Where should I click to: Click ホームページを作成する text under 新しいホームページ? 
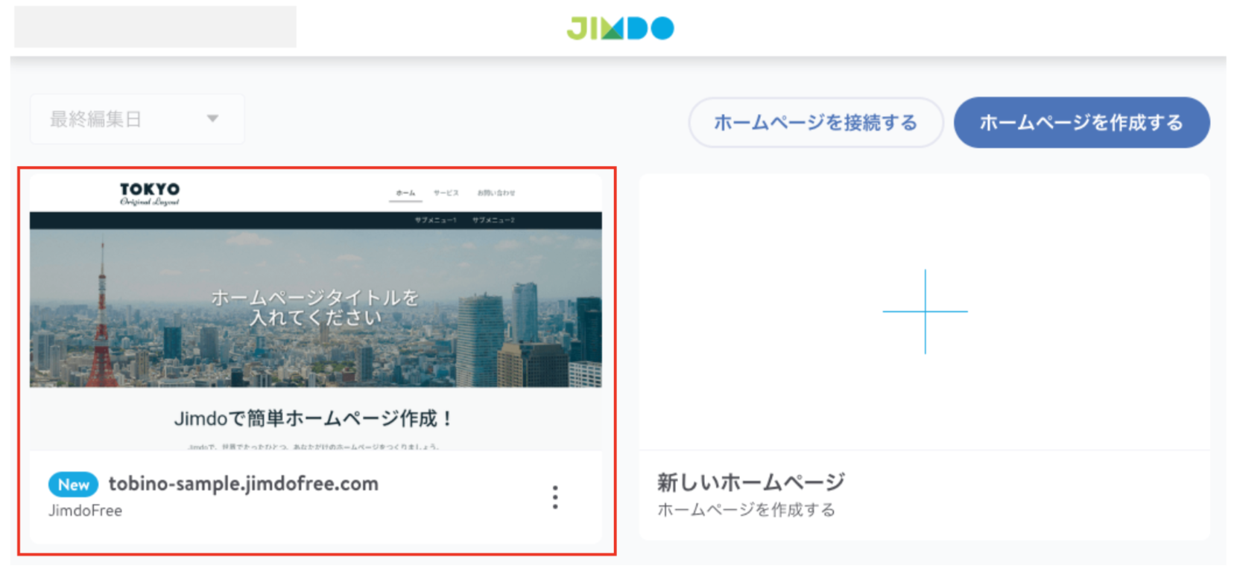tap(746, 510)
